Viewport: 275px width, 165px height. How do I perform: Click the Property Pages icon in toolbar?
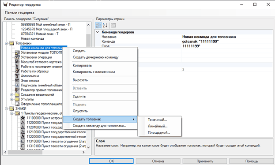113,26
